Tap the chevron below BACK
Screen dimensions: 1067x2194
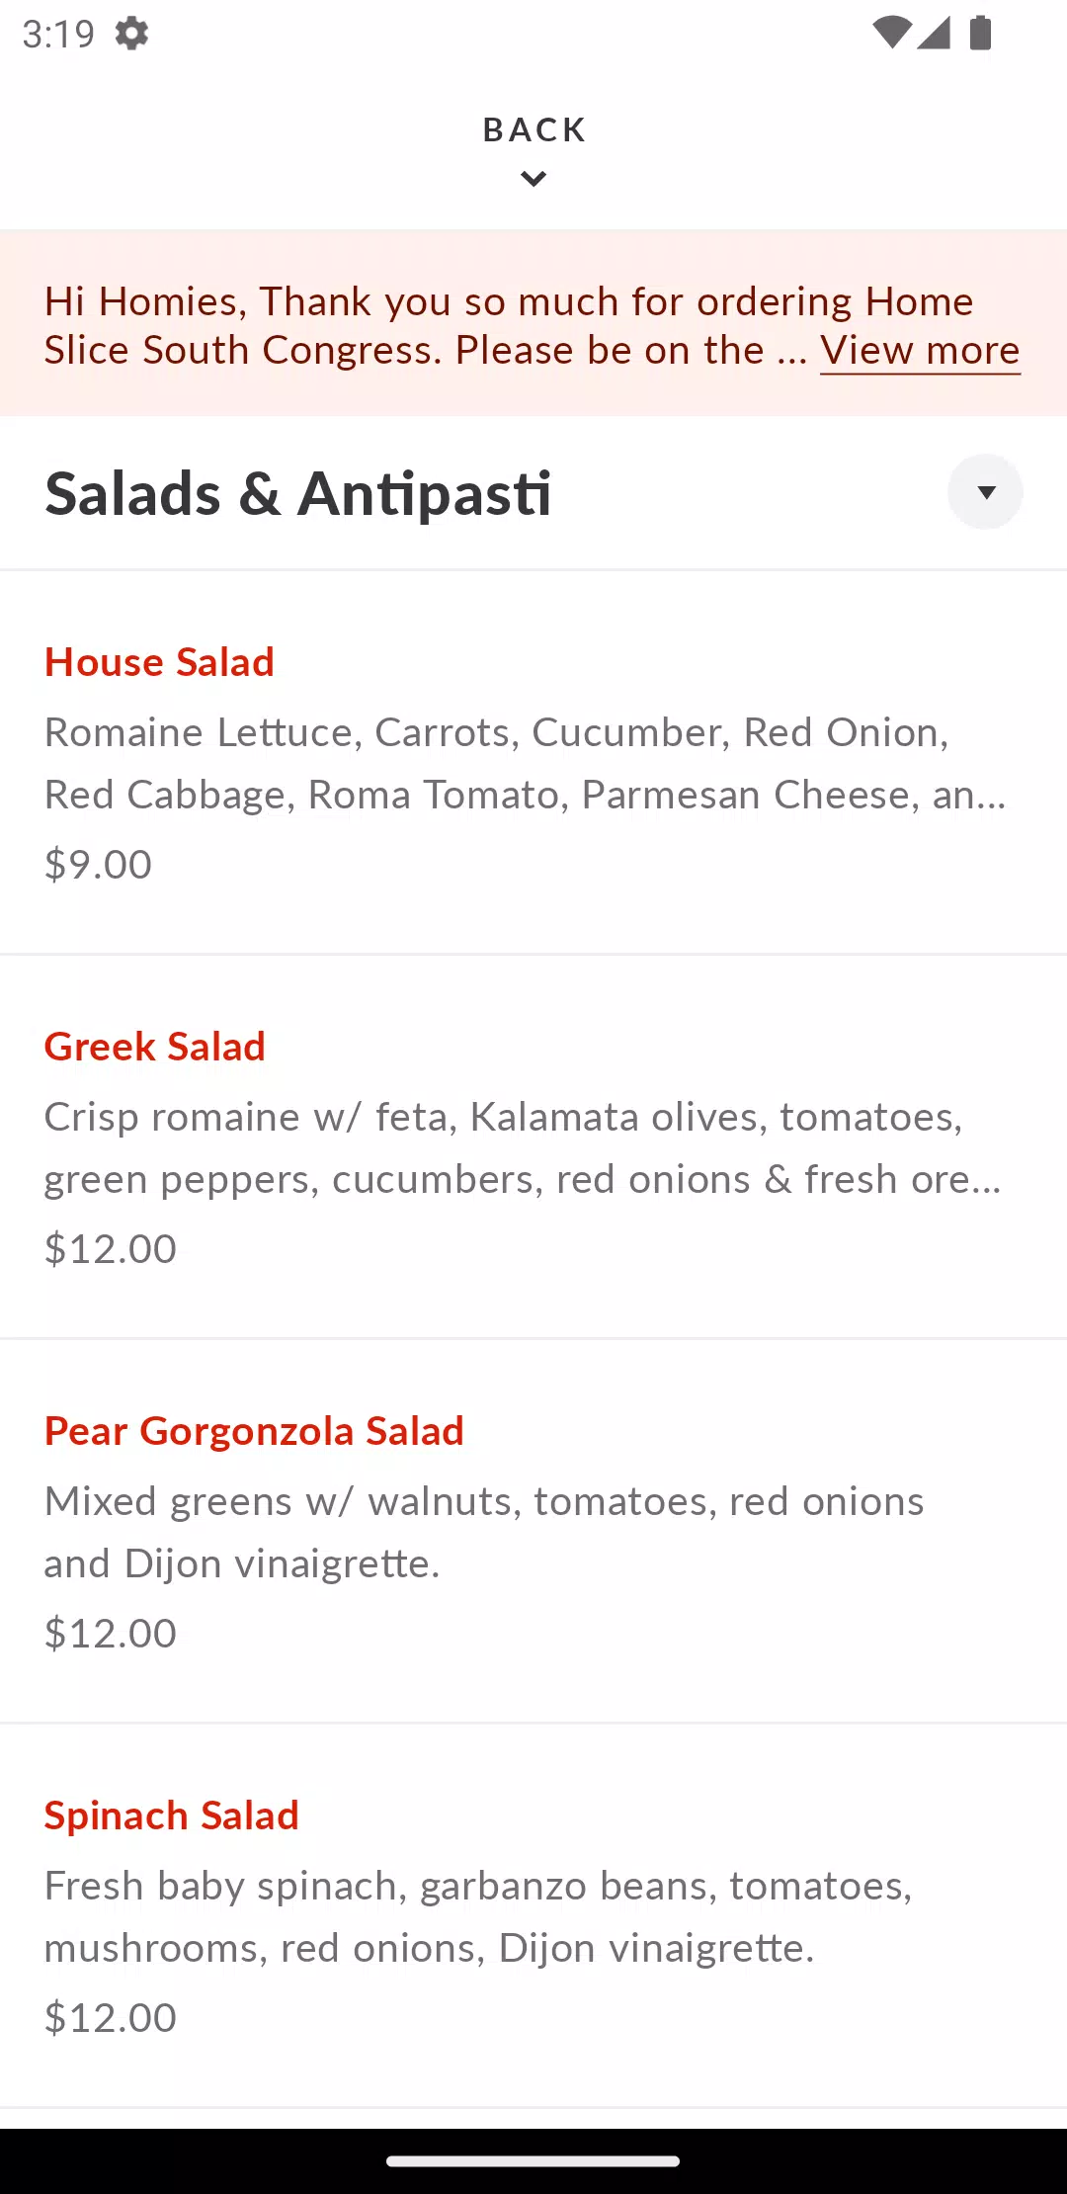pyautogui.click(x=533, y=179)
